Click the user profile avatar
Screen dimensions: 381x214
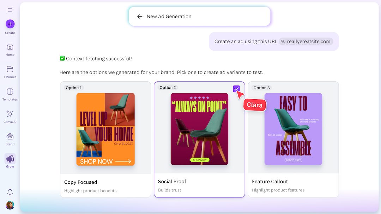(10, 205)
